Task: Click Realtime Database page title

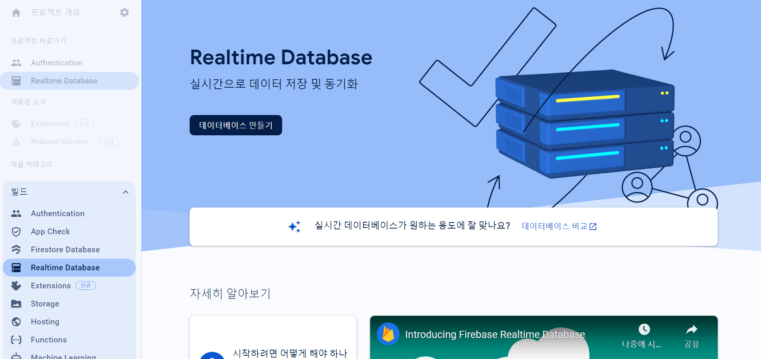Action: click(x=281, y=58)
